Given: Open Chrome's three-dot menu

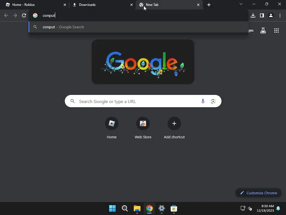Looking at the screenshot, I should (280, 16).
